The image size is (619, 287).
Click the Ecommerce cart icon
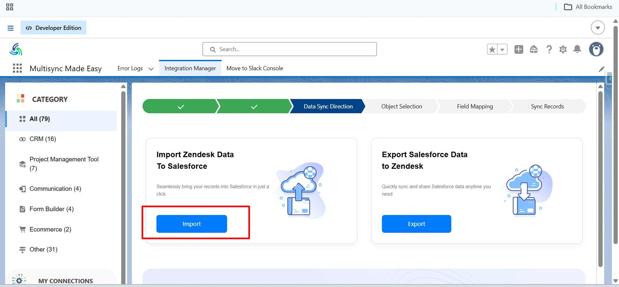22,229
